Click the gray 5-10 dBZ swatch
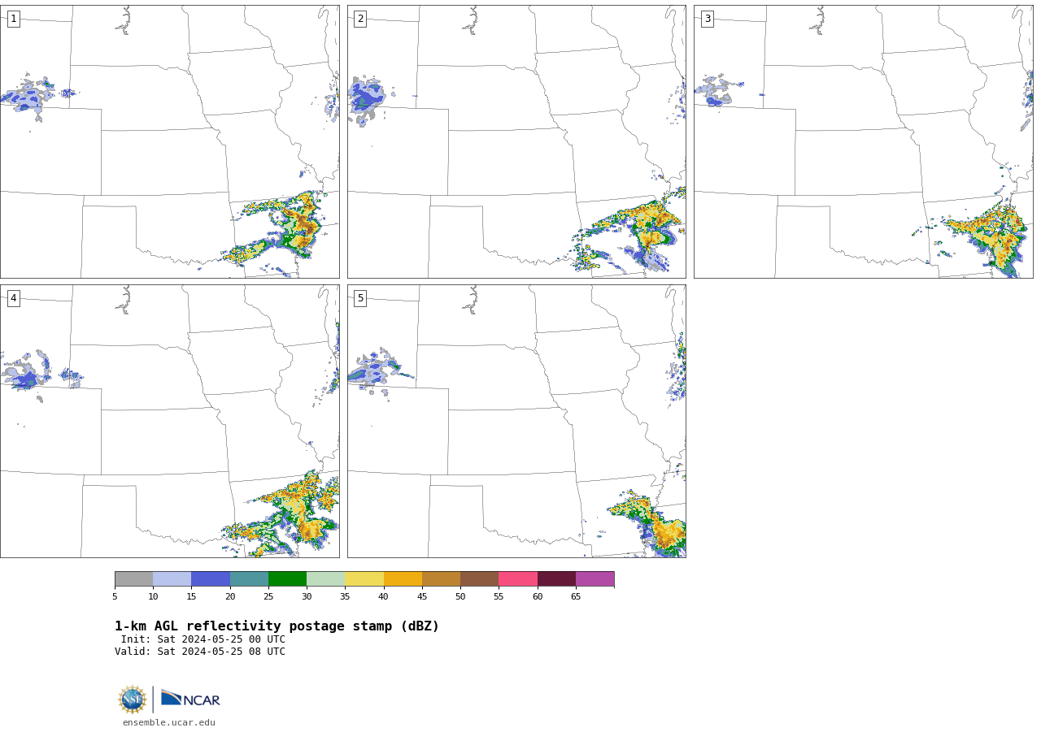The width and height of the screenshot is (1041, 732). tap(133, 578)
